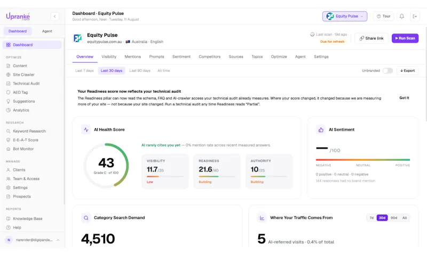Open Help via its question mark icon
The width and height of the screenshot is (427, 255).
8,227
